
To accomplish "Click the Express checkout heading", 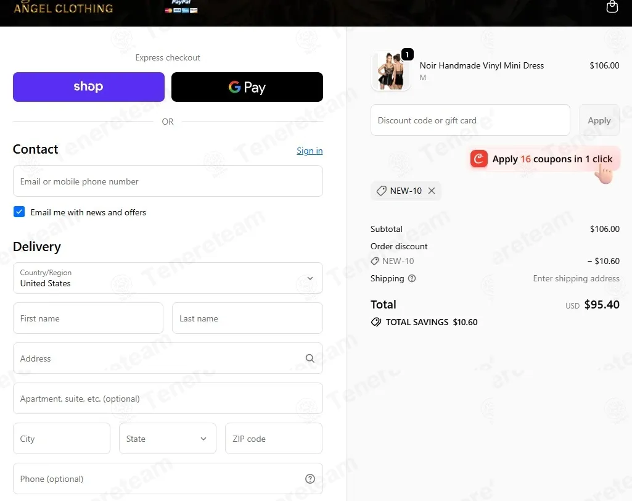I will pyautogui.click(x=168, y=57).
